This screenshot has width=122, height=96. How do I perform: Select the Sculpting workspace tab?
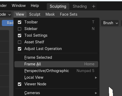pyautogui.click(x=58, y=6)
